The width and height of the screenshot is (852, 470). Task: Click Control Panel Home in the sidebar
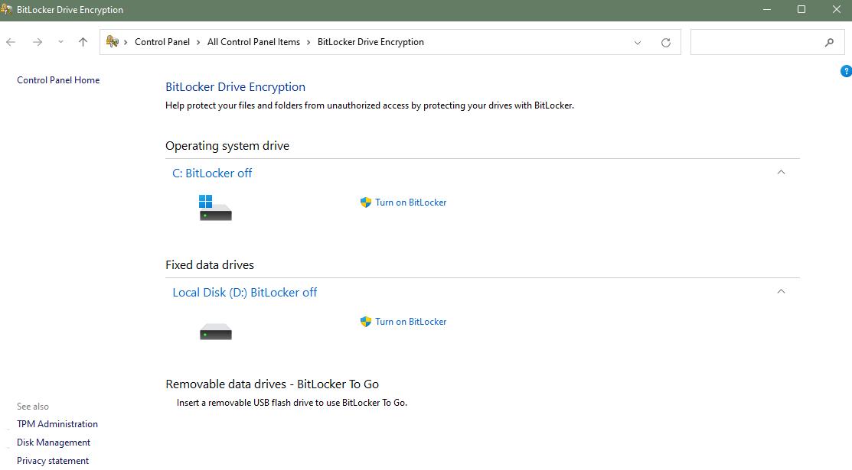point(57,79)
